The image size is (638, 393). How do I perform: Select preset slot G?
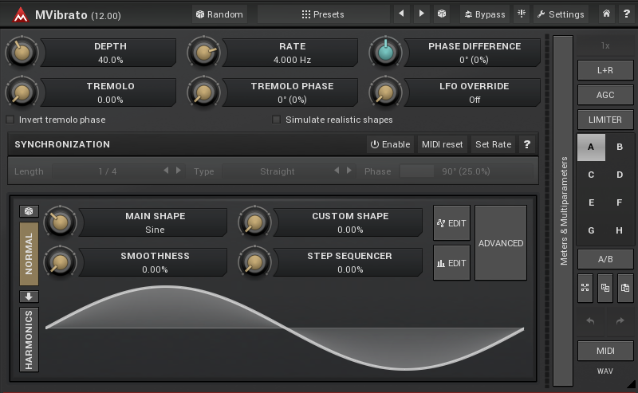pyautogui.click(x=591, y=230)
